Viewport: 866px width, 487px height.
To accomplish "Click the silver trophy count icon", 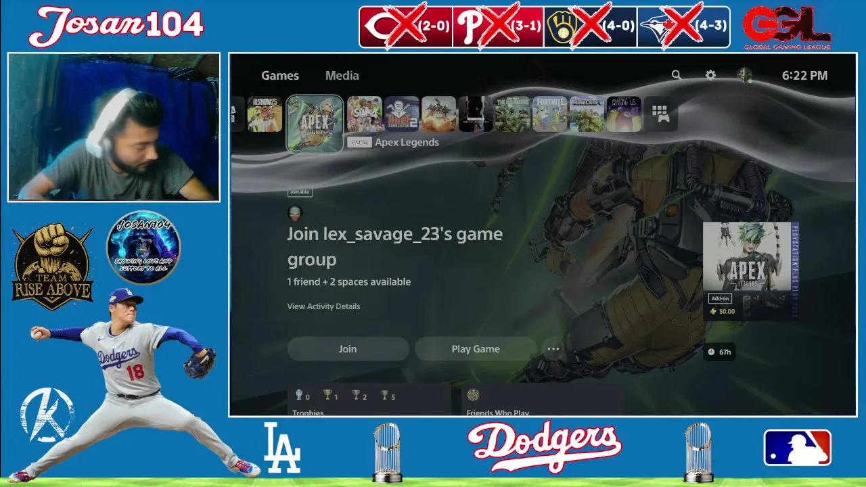I will pyautogui.click(x=356, y=394).
